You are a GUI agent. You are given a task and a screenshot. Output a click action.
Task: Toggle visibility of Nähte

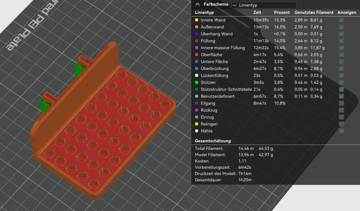[x=341, y=131]
